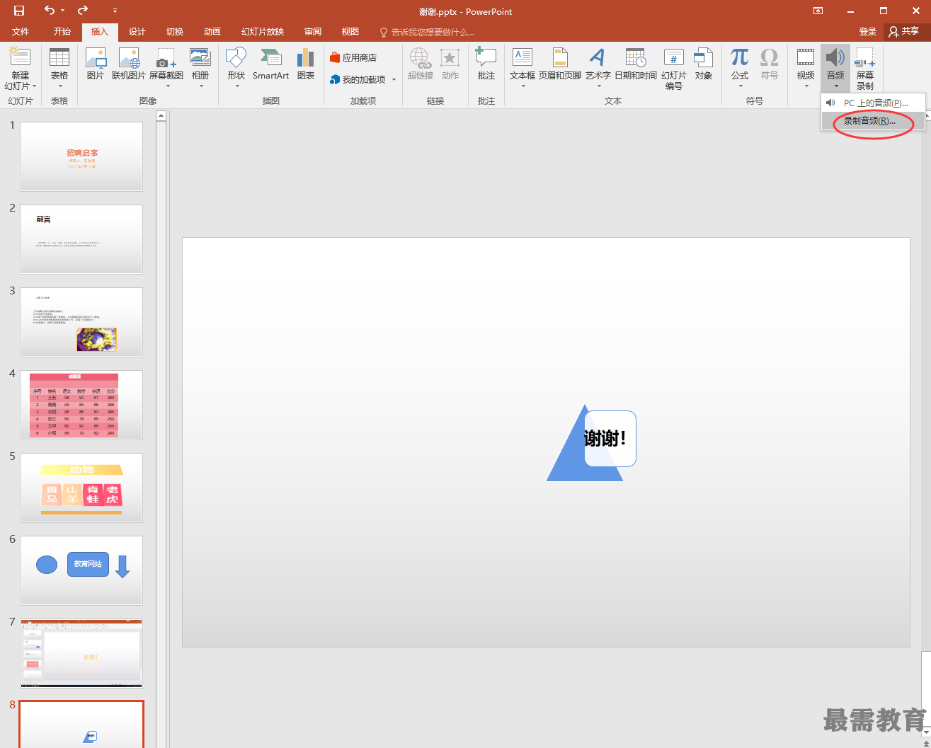Select slide 4 thumbnail with score table
The height and width of the screenshot is (748, 931).
tap(81, 405)
